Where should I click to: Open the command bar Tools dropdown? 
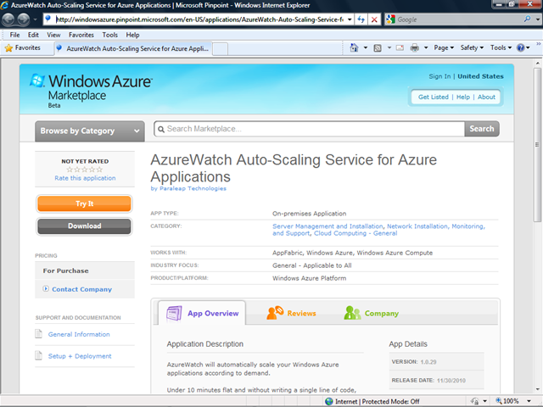pos(501,47)
